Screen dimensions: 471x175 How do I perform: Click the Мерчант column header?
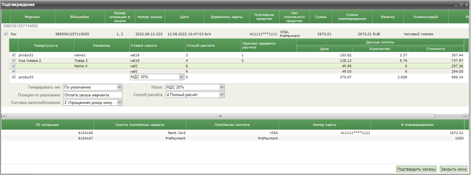click(33, 17)
